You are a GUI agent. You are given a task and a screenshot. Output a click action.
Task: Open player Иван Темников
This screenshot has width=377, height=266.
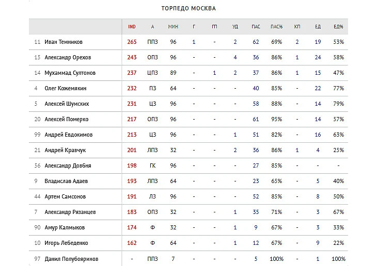point(64,42)
